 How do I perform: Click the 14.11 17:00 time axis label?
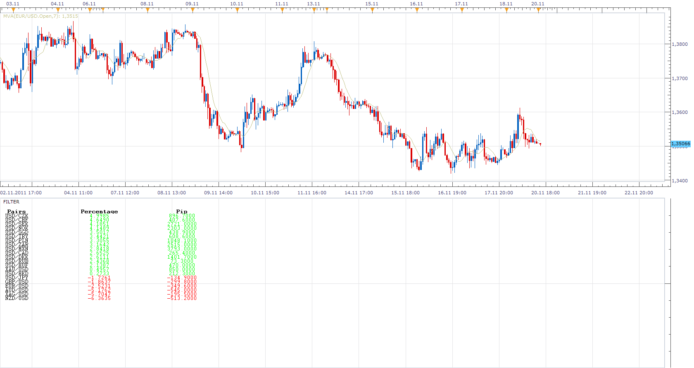[359, 193]
